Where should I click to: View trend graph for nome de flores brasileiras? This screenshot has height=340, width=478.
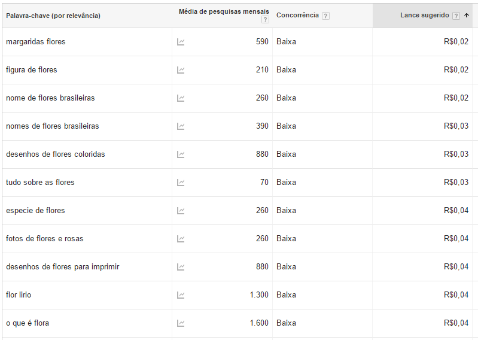click(x=181, y=98)
